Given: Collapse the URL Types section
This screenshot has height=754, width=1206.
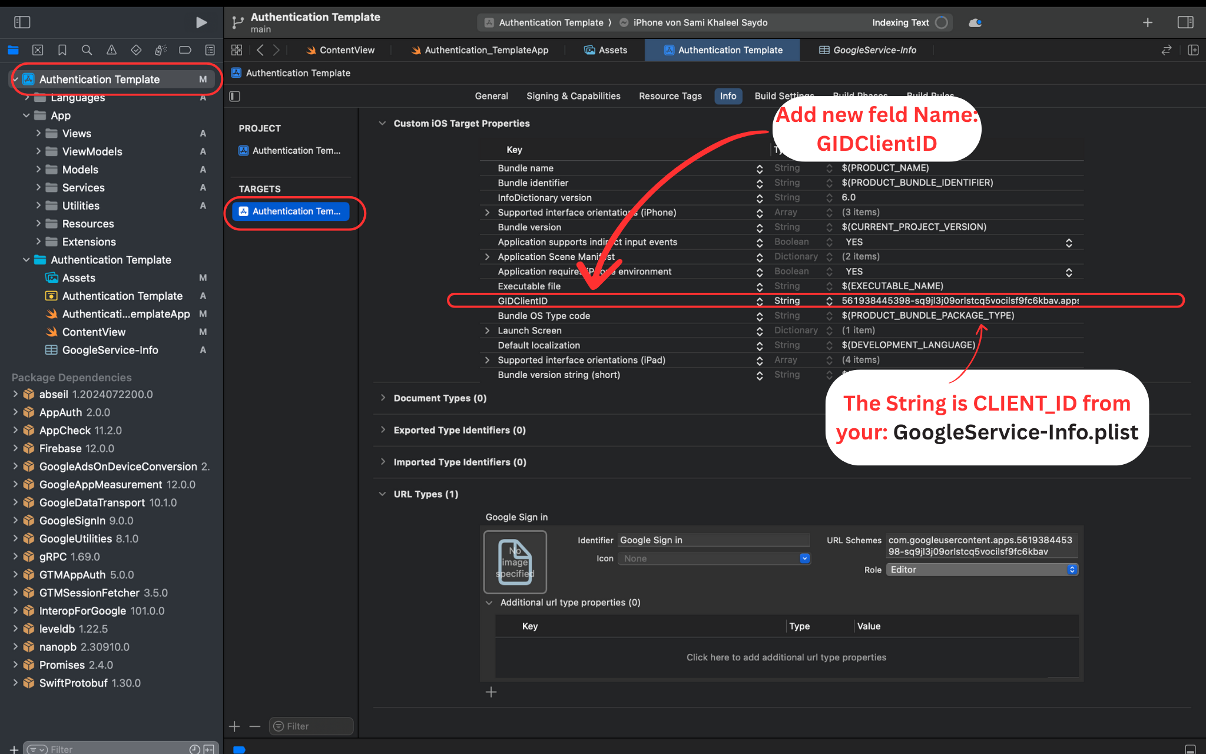Looking at the screenshot, I should (x=383, y=494).
